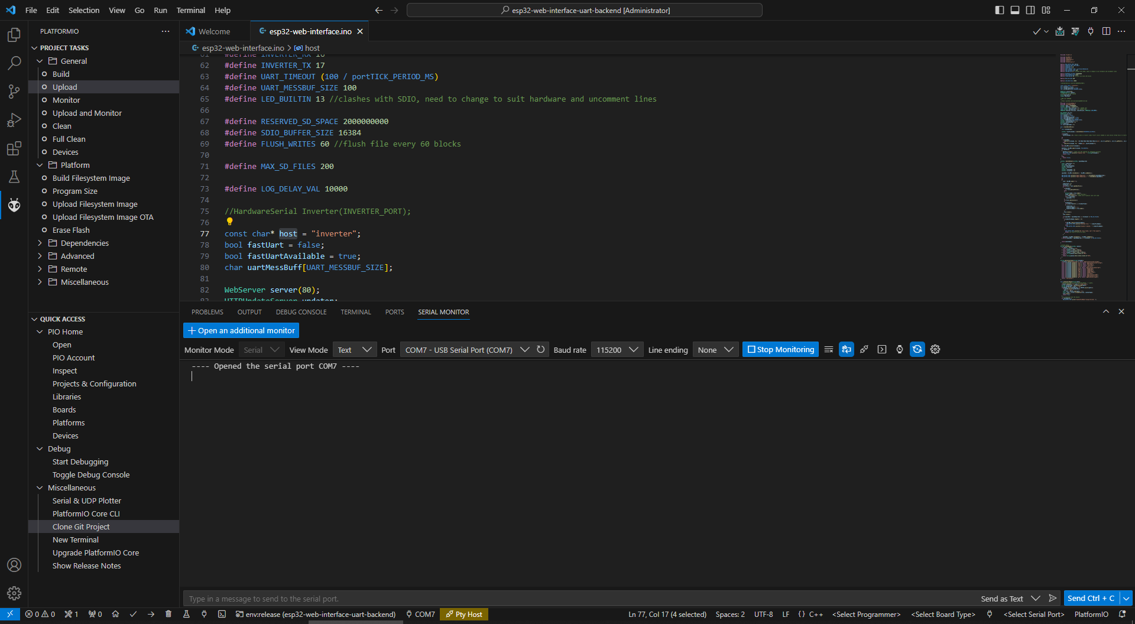The width and height of the screenshot is (1135, 624).
Task: Open serial monitor settings gear
Action: (x=935, y=350)
